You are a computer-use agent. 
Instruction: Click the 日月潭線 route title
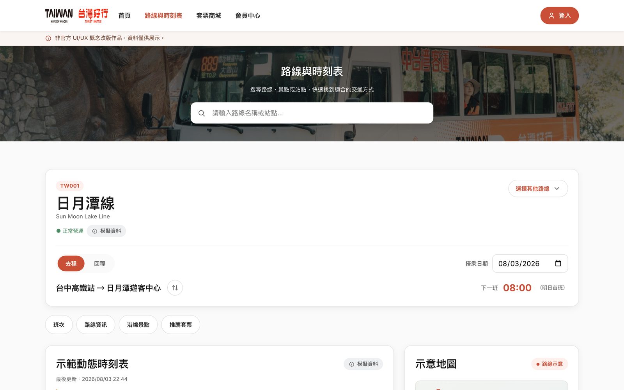(85, 204)
